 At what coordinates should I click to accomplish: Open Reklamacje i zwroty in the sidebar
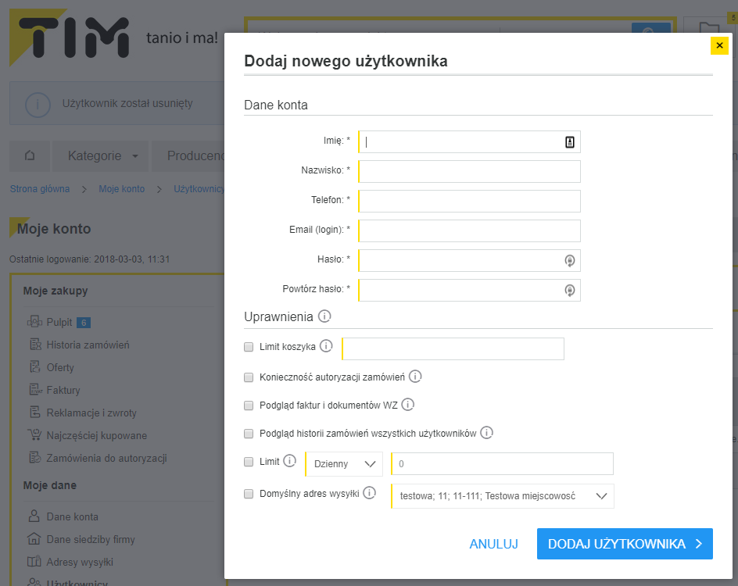tap(91, 413)
